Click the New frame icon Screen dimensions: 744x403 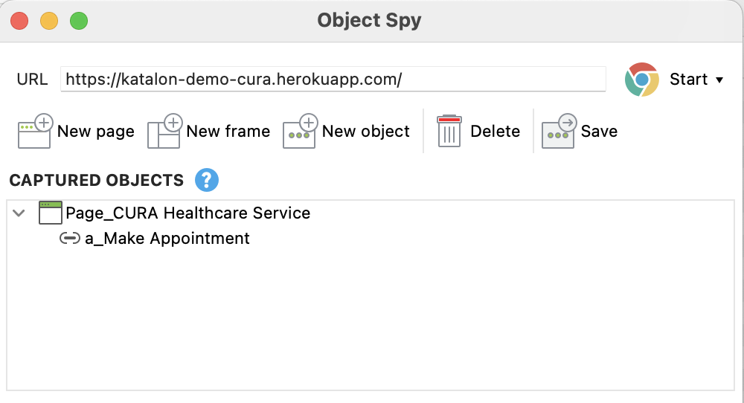point(164,132)
